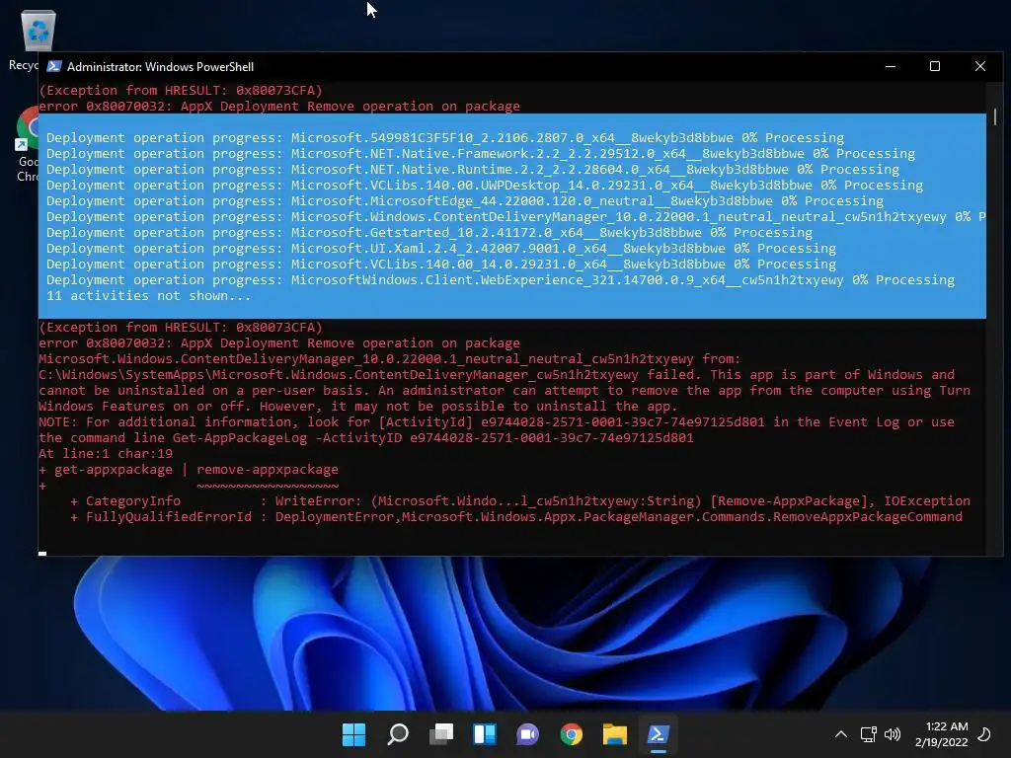This screenshot has height=758, width=1011.
Task: Click the Microsoft.549981C3F5F10 progress line
Action: pyautogui.click(x=445, y=138)
